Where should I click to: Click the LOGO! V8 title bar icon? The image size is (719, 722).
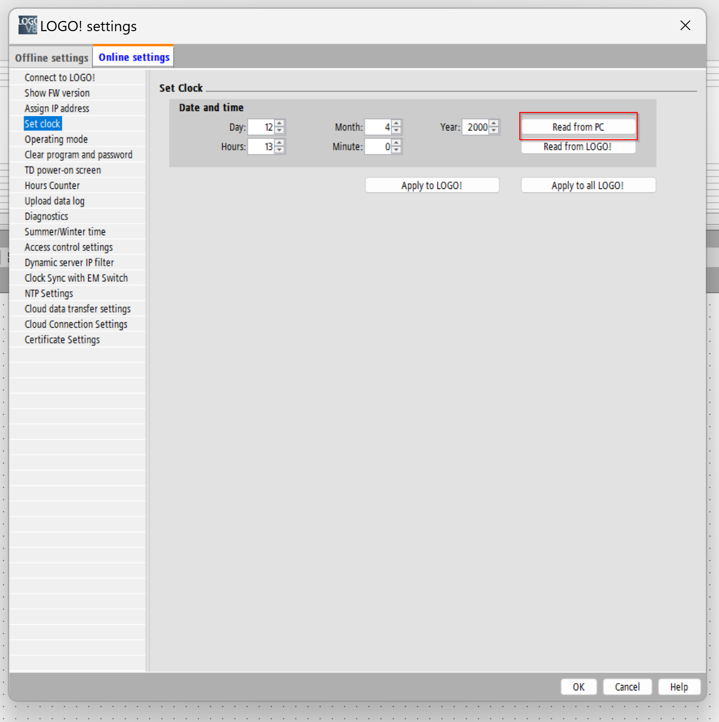[28, 25]
